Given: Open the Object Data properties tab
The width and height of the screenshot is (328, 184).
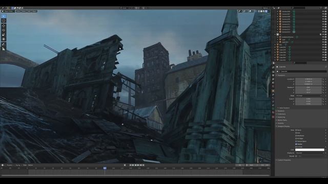Looking at the screenshot, I should pyautogui.click(x=273, y=109).
